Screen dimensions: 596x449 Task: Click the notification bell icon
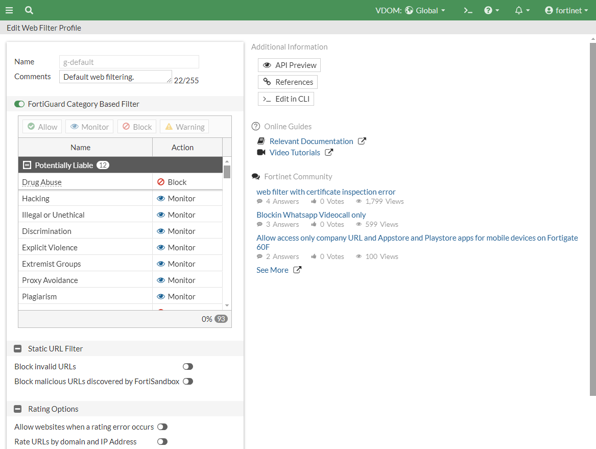pyautogui.click(x=519, y=10)
